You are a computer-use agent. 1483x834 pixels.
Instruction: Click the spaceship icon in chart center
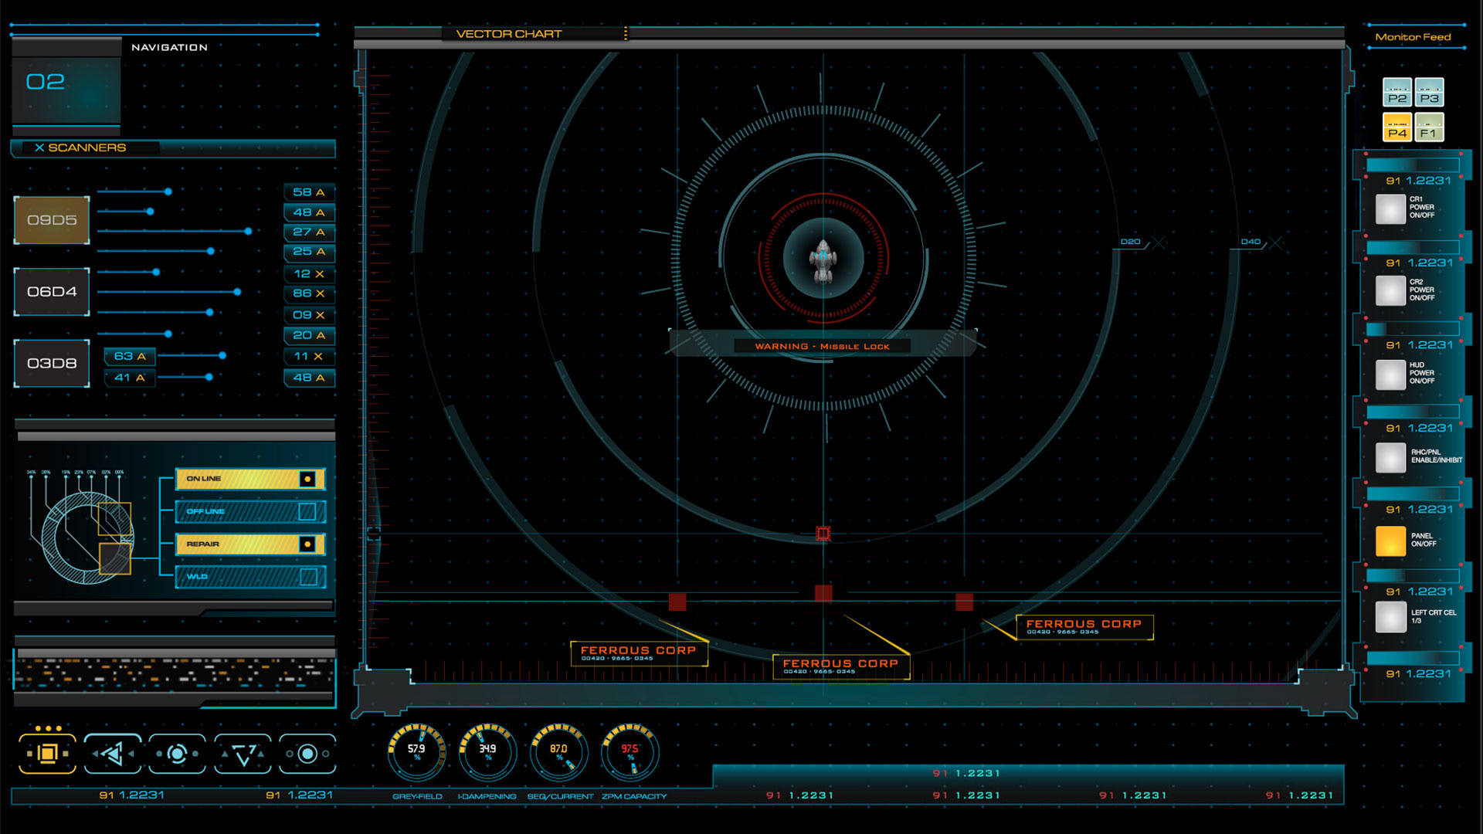coord(823,260)
